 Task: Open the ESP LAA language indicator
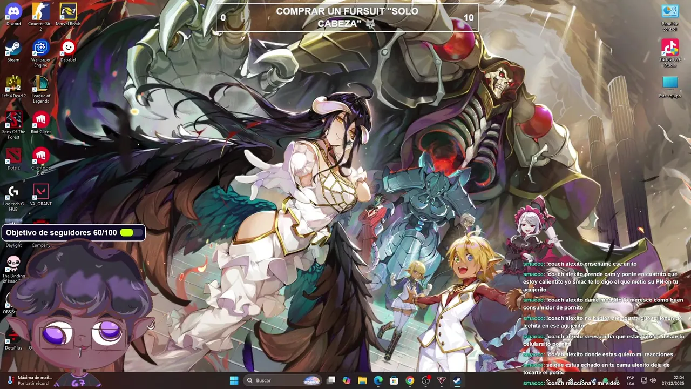coord(631,380)
